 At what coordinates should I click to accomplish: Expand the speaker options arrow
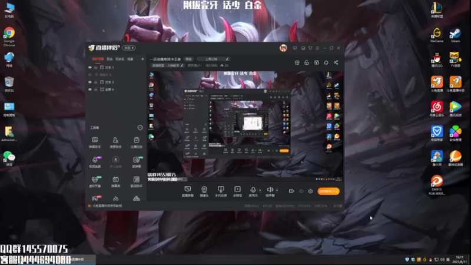[x=277, y=190]
